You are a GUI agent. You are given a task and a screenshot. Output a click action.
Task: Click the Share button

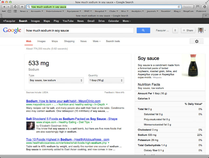[x=188, y=30]
